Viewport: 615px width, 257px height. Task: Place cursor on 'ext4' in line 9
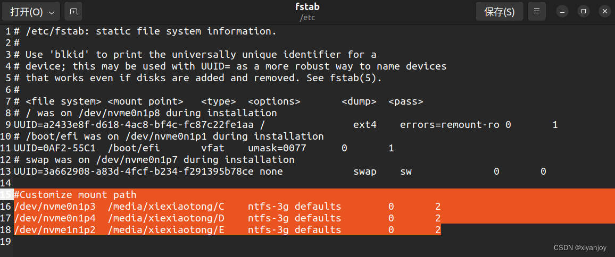tap(365, 125)
